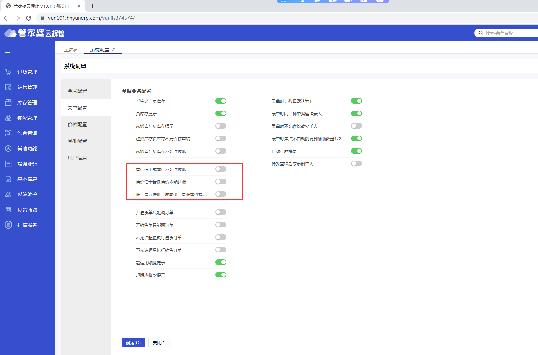538x355 pixels.
Task: Open 其他配置 settings section
Action: [86, 141]
